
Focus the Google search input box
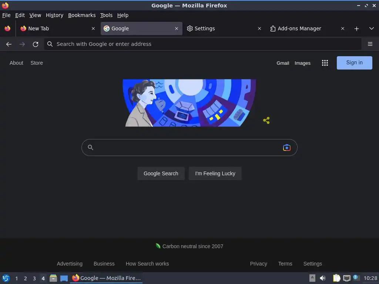tap(189, 148)
